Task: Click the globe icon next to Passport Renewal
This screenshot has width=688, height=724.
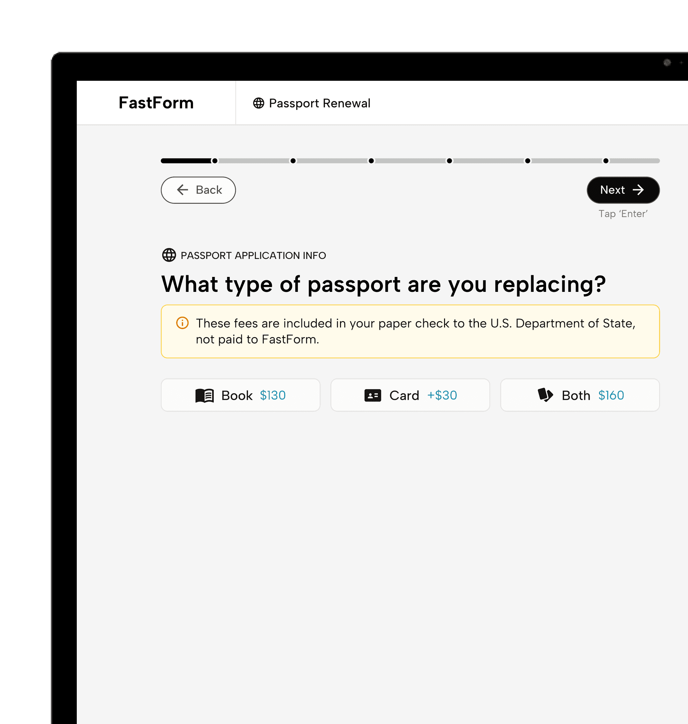Action: [x=259, y=103]
